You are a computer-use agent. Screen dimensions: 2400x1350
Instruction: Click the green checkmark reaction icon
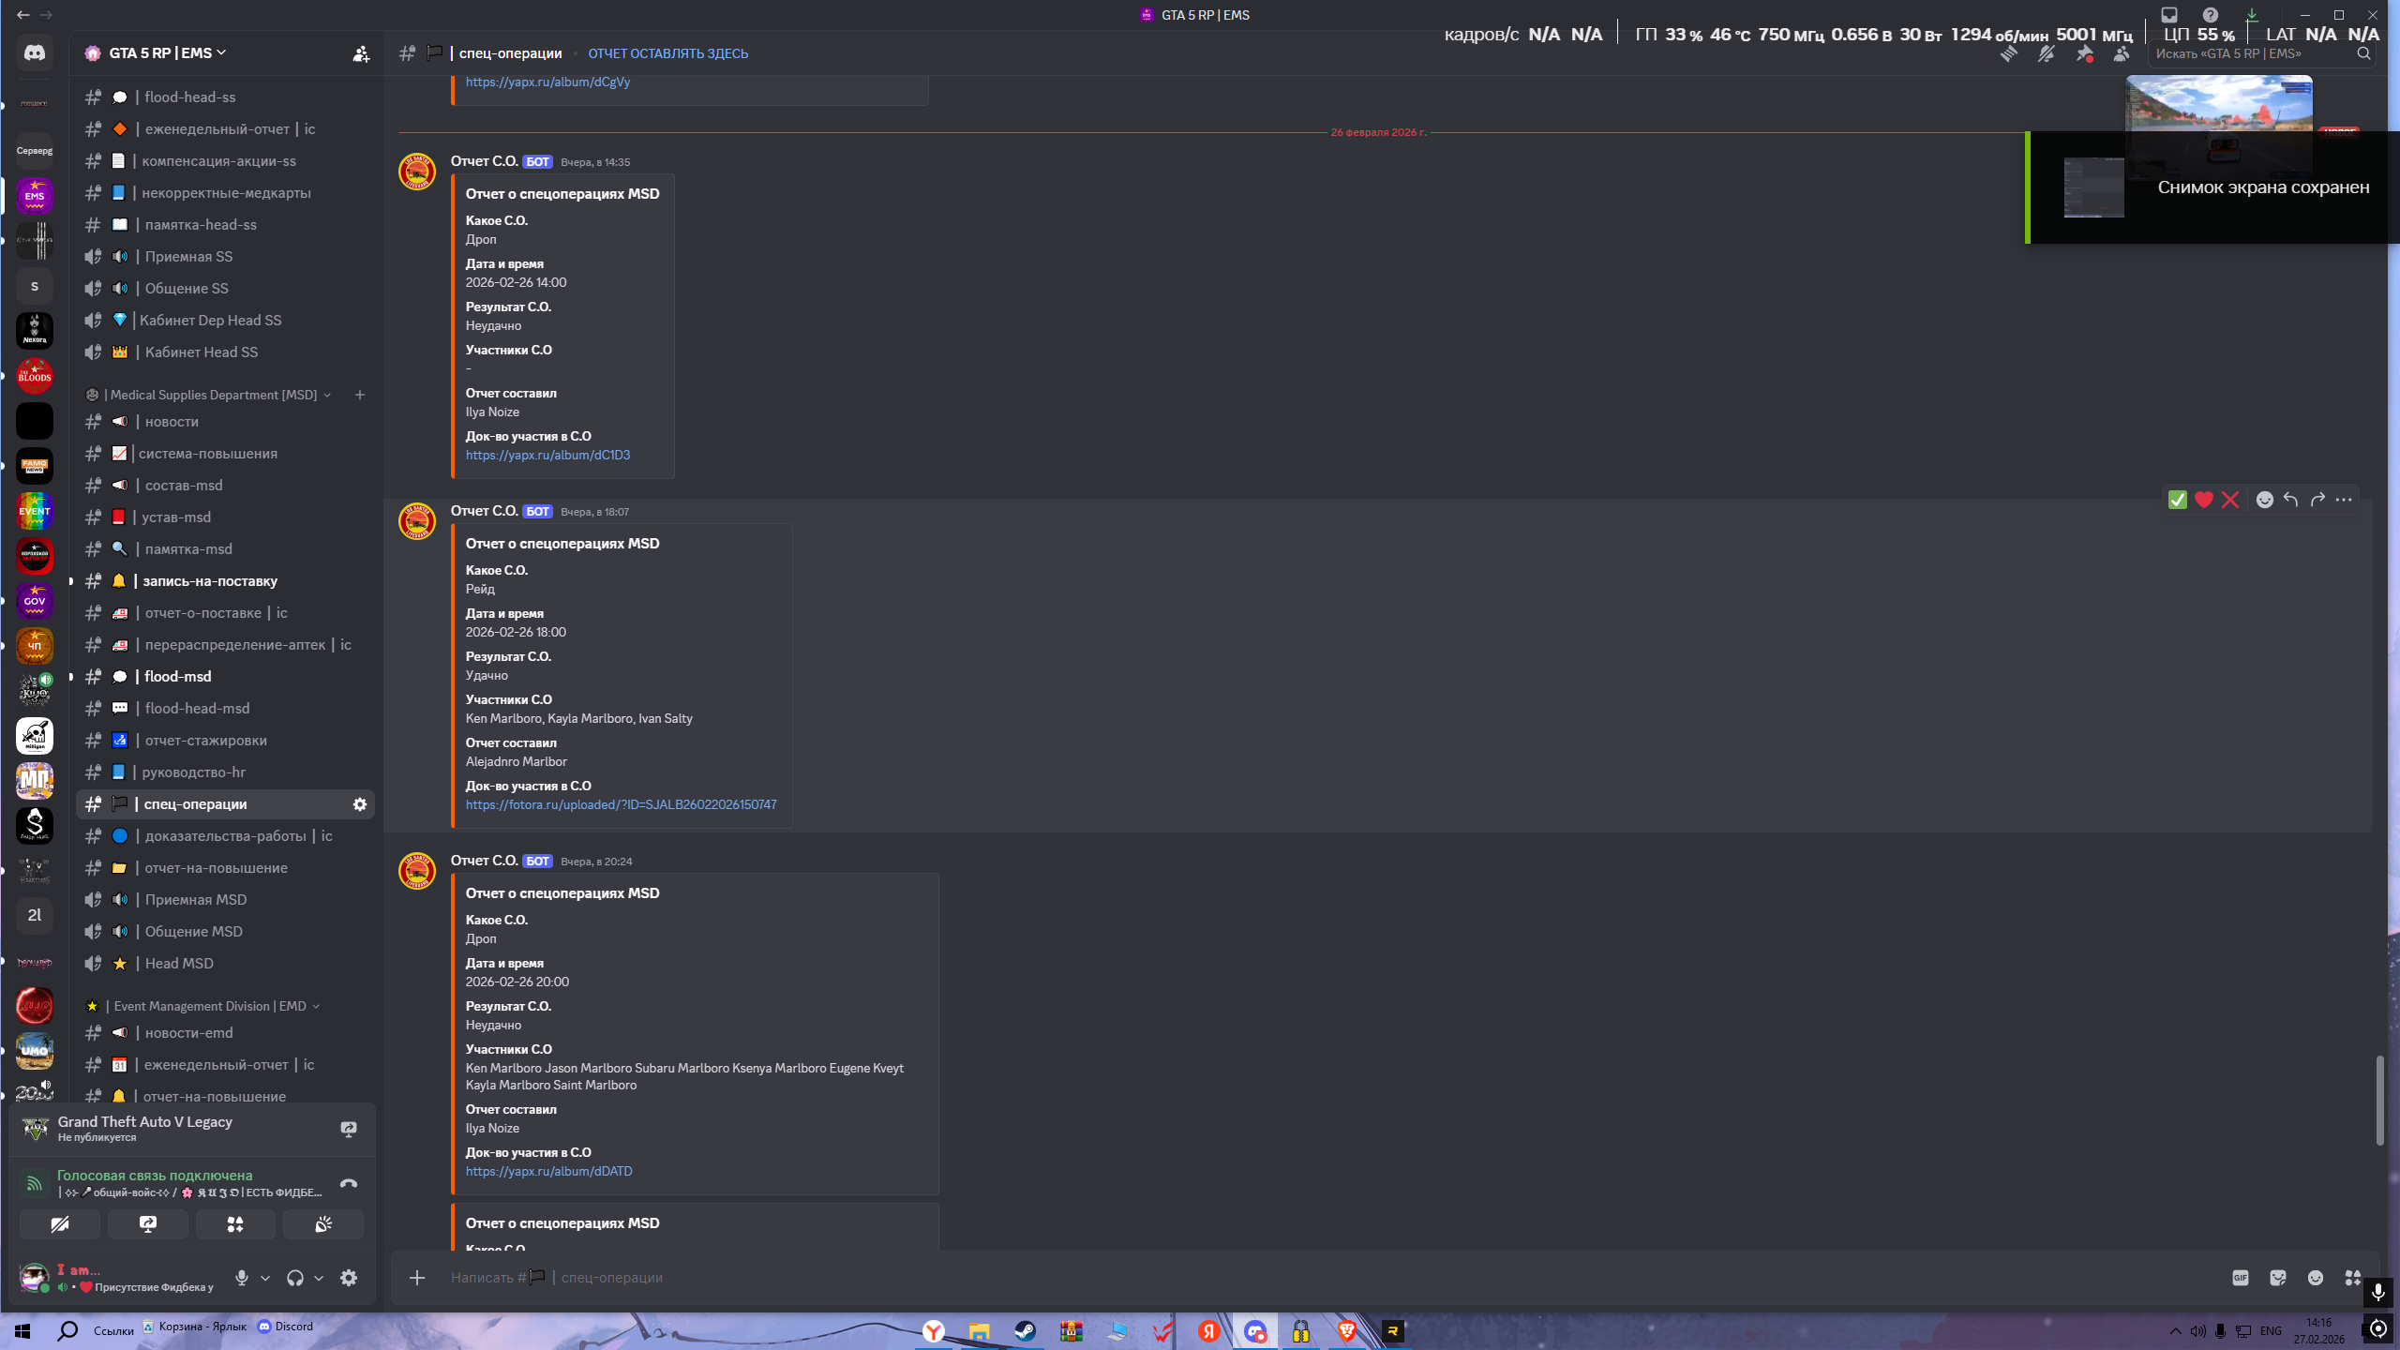(x=2177, y=500)
